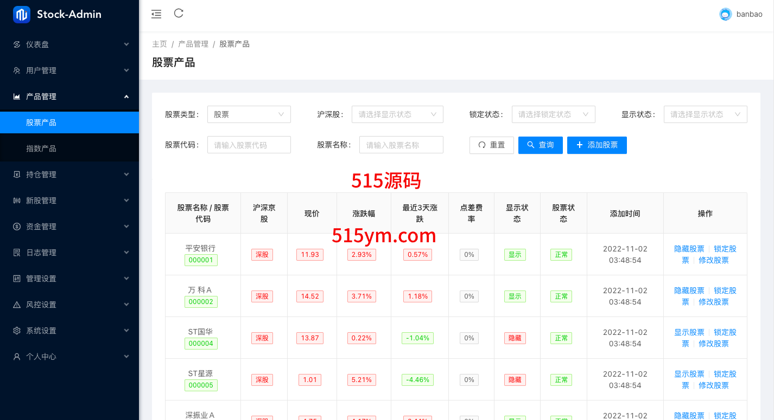This screenshot has width=774, height=420.
Task: Open the 股票类型 dropdown
Action: coord(249,114)
